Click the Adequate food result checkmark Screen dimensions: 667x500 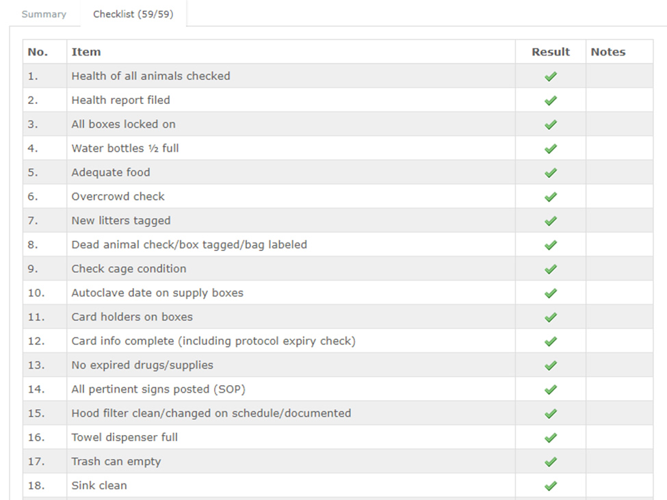(551, 172)
